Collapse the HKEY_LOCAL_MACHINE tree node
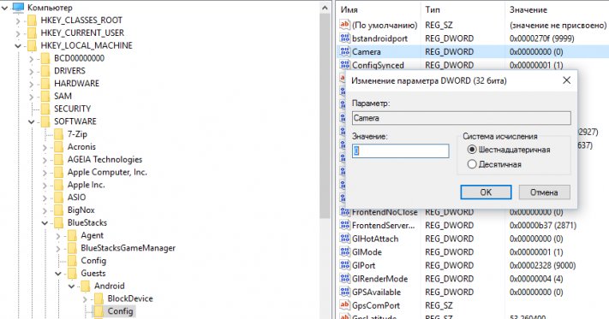 [18, 45]
